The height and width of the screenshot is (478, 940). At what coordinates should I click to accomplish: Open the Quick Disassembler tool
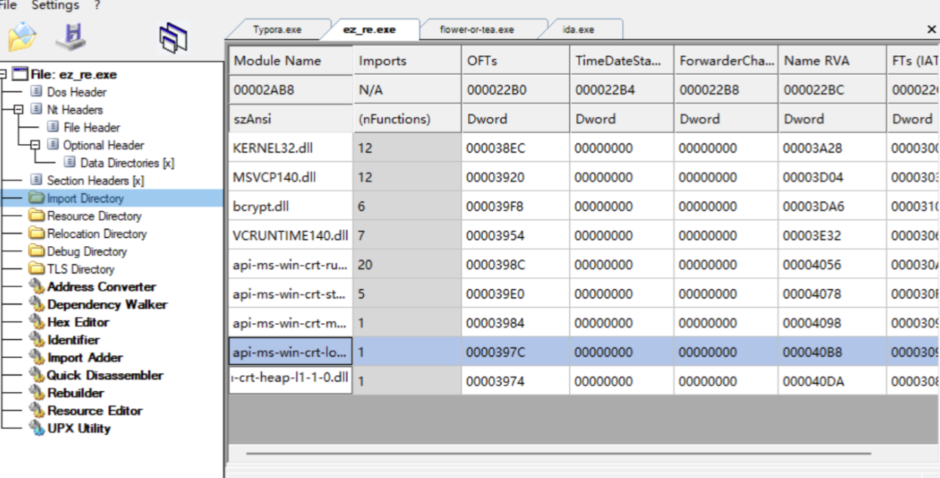[105, 375]
